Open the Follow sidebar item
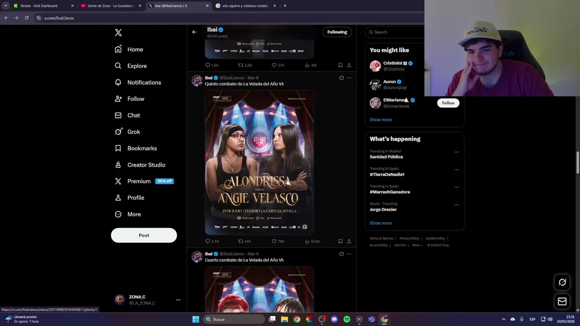The width and height of the screenshot is (580, 326). pyautogui.click(x=130, y=99)
